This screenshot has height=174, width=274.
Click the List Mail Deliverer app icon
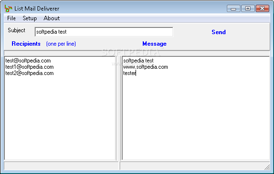coord(8,8)
